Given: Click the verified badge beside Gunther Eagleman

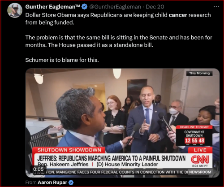Looking at the screenshot, I should (85, 7).
